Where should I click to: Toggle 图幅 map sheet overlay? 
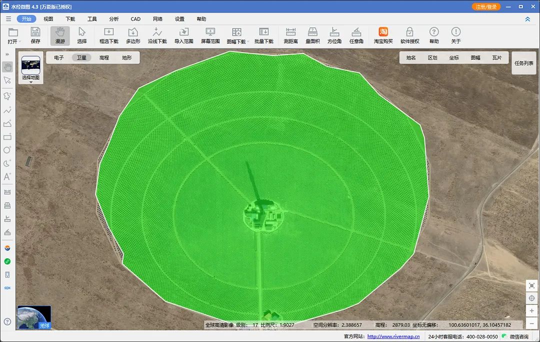pyautogui.click(x=475, y=58)
